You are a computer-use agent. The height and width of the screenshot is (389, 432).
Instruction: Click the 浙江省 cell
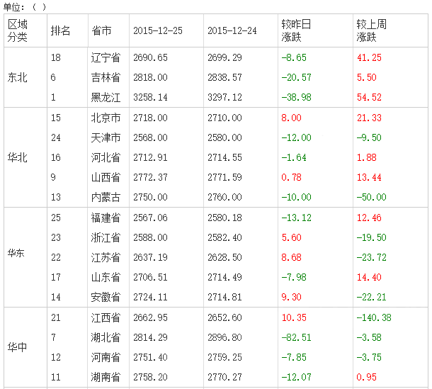(106, 237)
